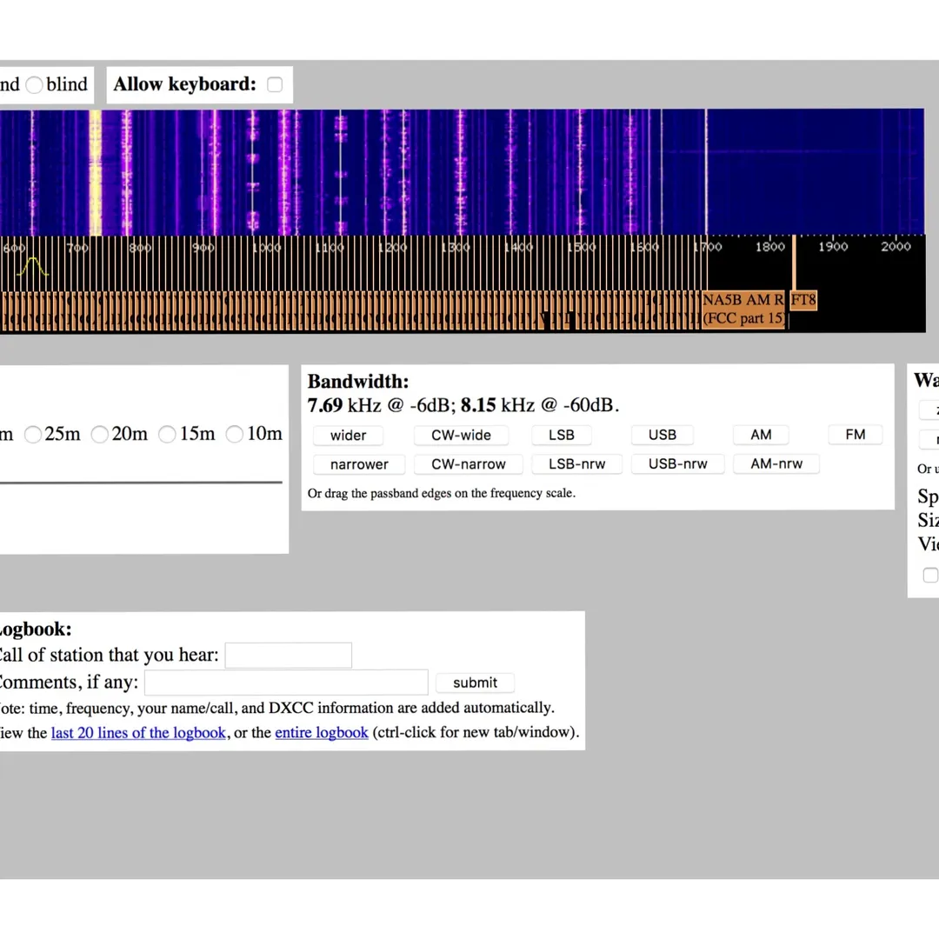939x939 pixels.
Task: Focus the logbook Comments text box
Action: tap(286, 683)
